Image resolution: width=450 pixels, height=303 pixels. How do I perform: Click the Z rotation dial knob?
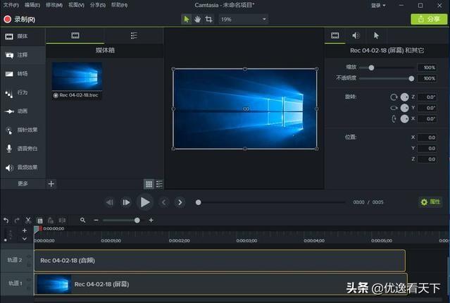(404, 97)
